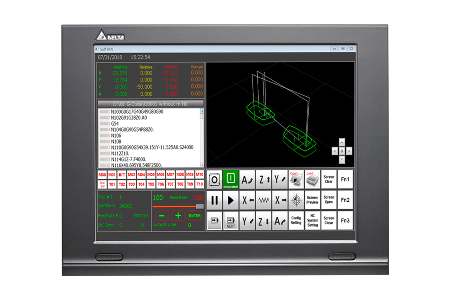The height and width of the screenshot is (300, 450).
Task: Toggle the M03 spindle code button
Action: 131,175
